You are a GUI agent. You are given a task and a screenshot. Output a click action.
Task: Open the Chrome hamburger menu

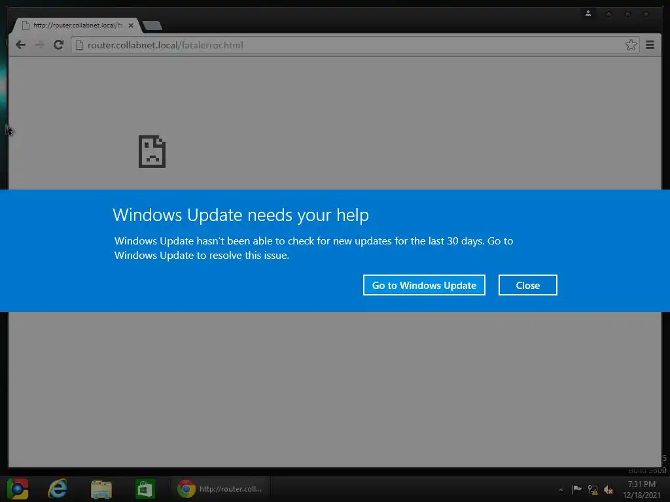(650, 45)
